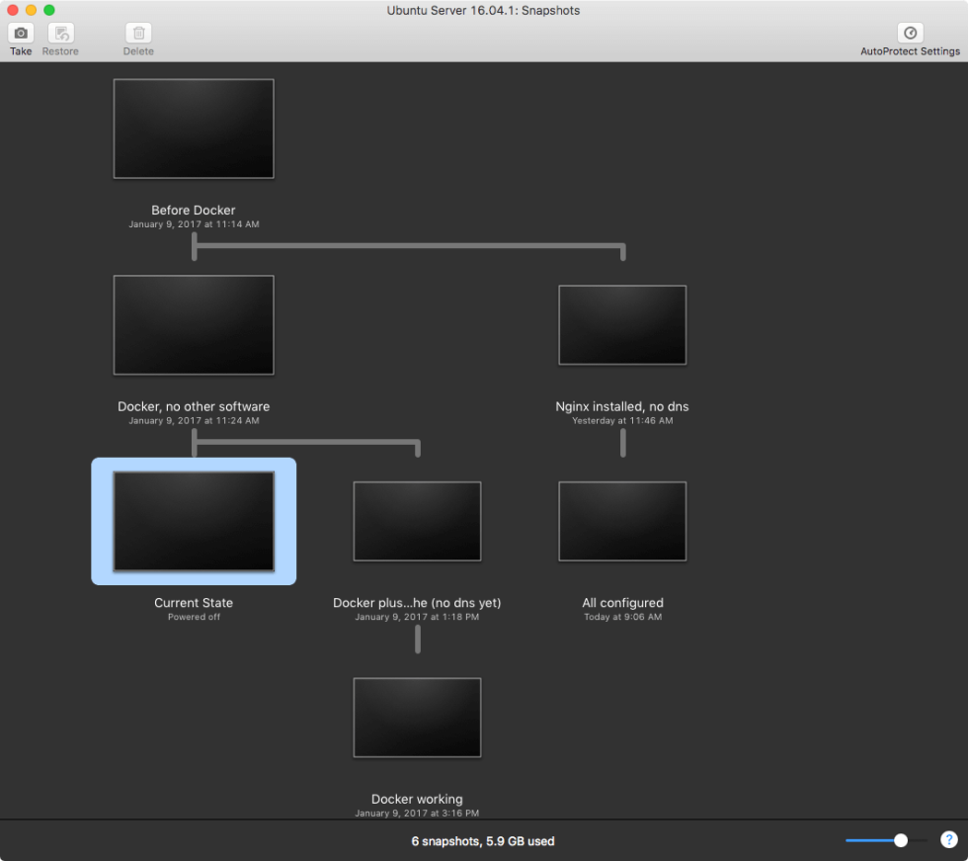This screenshot has height=861, width=968.
Task: Click the Before Docker snapshot name label
Action: pyautogui.click(x=194, y=210)
